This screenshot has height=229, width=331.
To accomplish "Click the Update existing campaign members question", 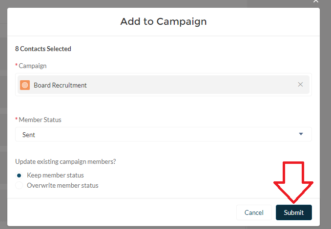I will 69,161.
